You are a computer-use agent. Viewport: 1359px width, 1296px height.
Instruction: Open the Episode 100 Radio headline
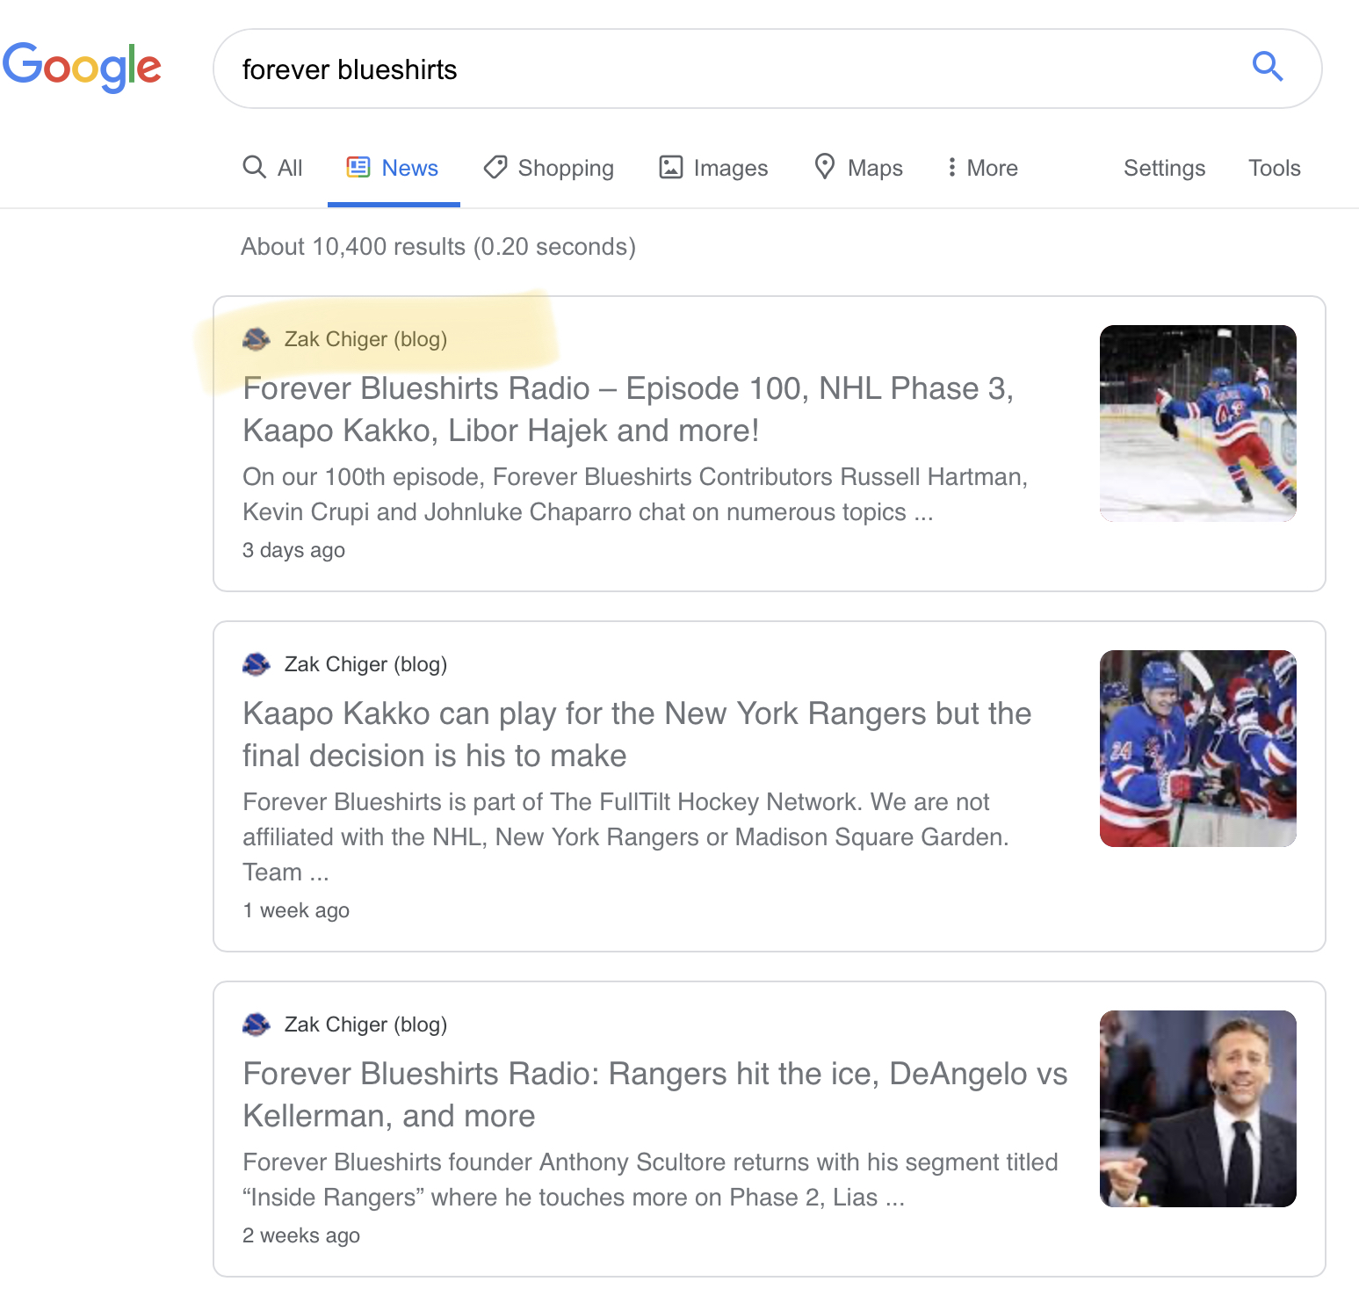click(x=628, y=409)
